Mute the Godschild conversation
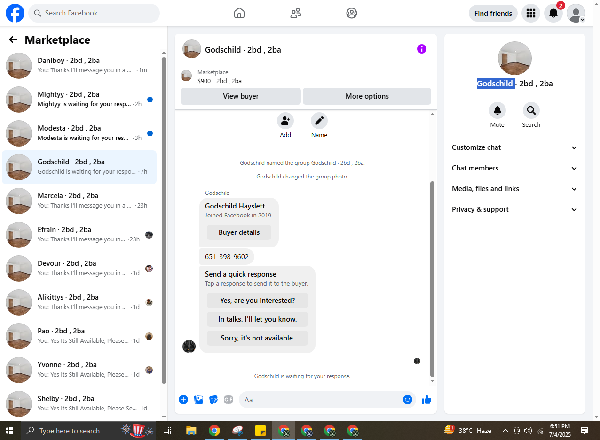 click(497, 111)
